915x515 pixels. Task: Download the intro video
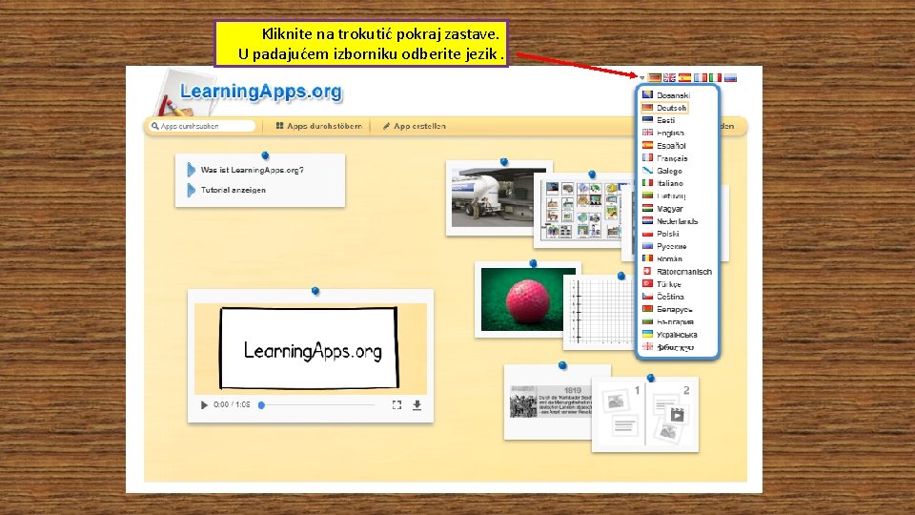pyautogui.click(x=417, y=404)
